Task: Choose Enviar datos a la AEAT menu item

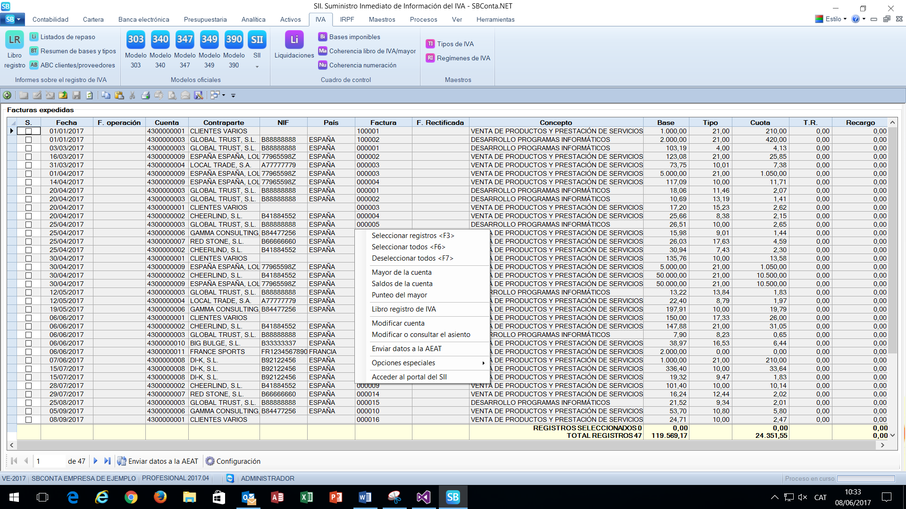Action: click(406, 349)
